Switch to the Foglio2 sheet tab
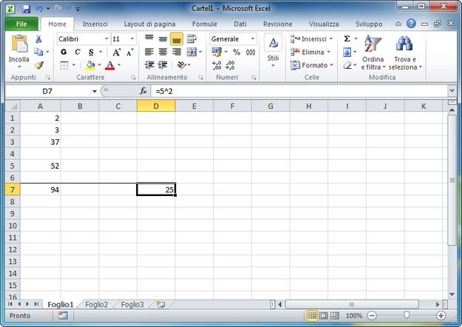The width and height of the screenshot is (462, 327). pyautogui.click(x=96, y=305)
